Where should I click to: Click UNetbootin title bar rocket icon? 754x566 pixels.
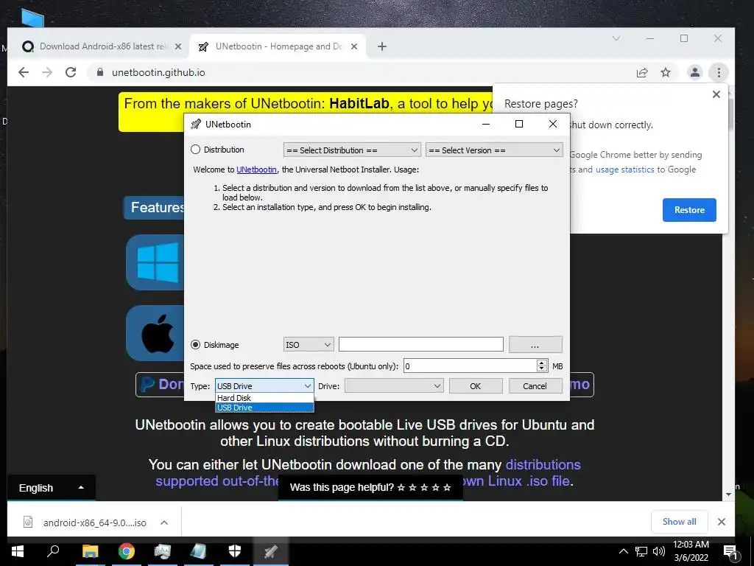coord(196,124)
